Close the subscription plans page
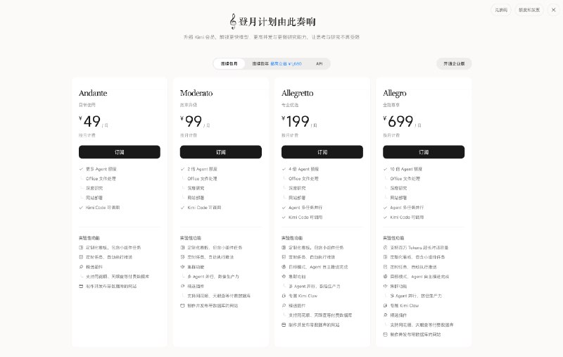The height and width of the screenshot is (357, 563). point(554,10)
